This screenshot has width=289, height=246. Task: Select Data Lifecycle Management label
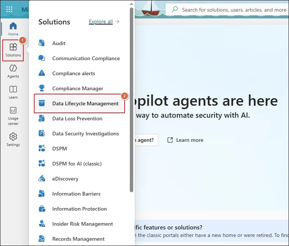pyautogui.click(x=85, y=103)
